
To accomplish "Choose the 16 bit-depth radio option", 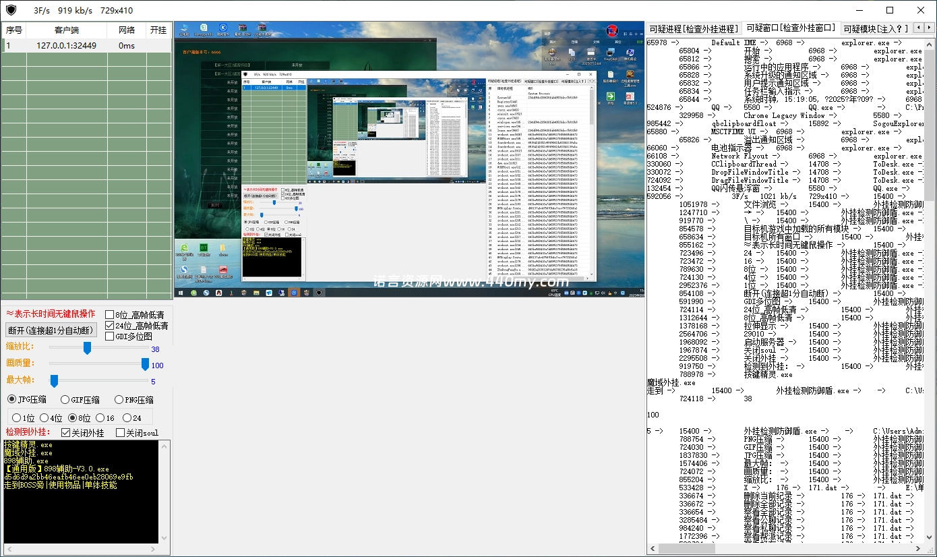I will (100, 418).
